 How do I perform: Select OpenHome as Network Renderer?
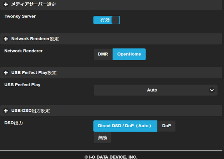pos(129,54)
